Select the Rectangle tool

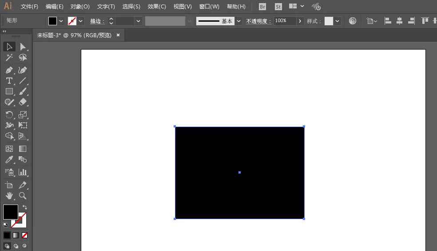(x=9, y=91)
